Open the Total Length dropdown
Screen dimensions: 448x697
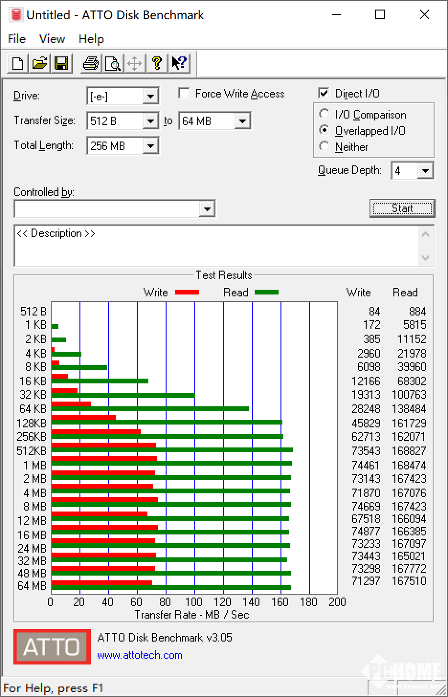(x=150, y=146)
